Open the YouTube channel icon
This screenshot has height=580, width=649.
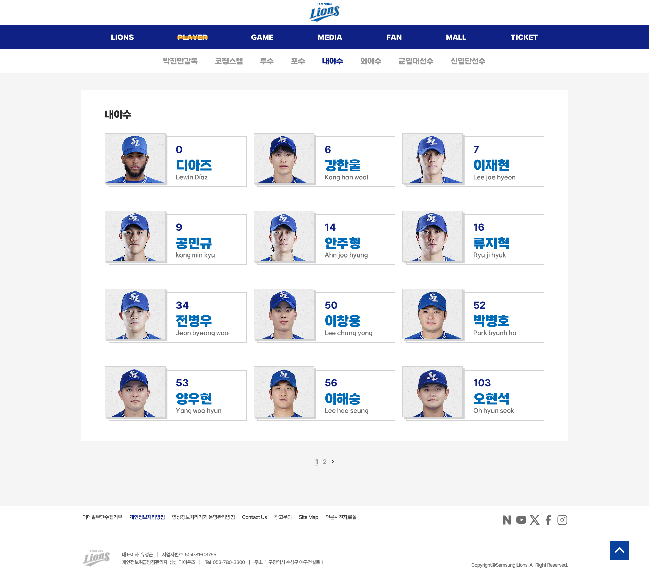(521, 520)
